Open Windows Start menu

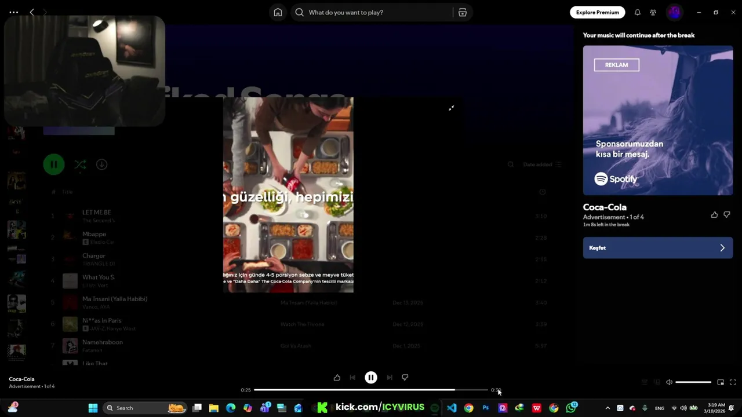click(x=93, y=408)
